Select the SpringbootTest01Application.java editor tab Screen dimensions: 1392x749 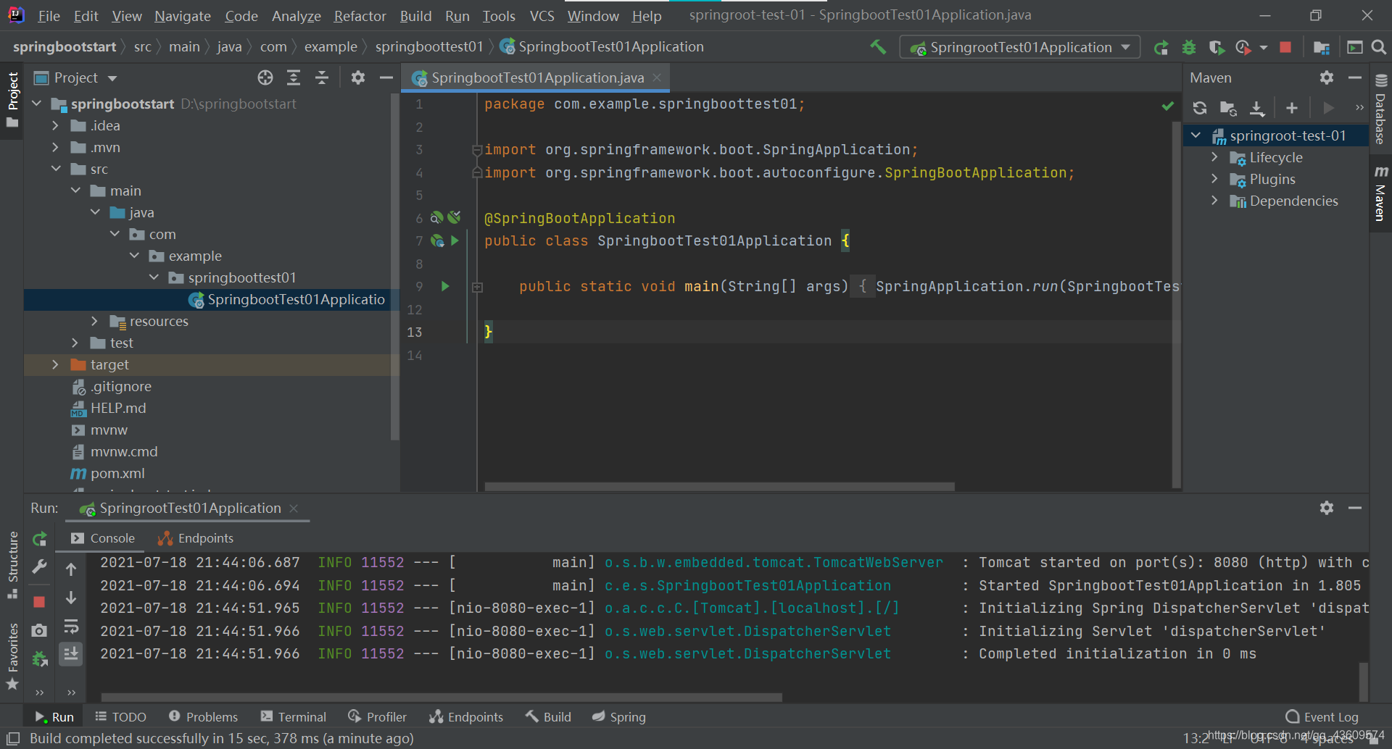(537, 78)
